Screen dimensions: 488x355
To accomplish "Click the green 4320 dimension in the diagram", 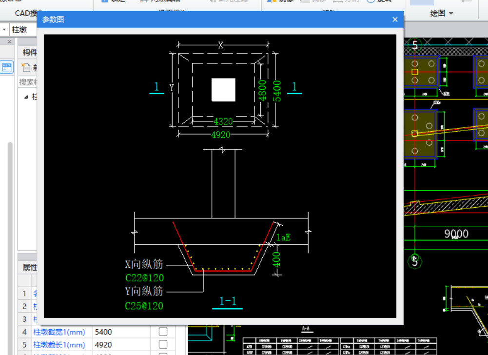I will click(223, 121).
